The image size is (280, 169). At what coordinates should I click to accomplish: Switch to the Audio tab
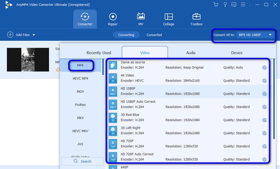coord(191,53)
